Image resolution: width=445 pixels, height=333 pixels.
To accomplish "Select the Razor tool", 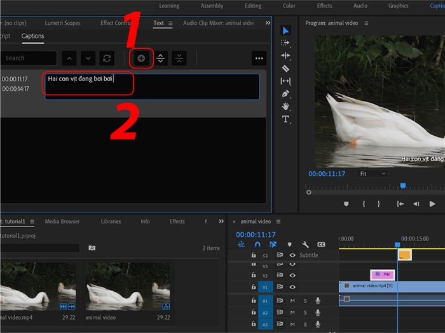I will (x=285, y=69).
